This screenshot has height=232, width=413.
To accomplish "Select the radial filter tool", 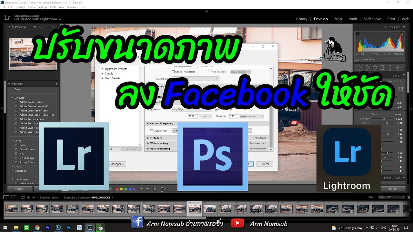I will click(390, 68).
